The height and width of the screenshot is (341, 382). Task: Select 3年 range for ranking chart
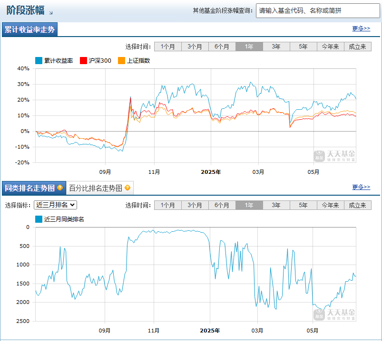pos(276,205)
